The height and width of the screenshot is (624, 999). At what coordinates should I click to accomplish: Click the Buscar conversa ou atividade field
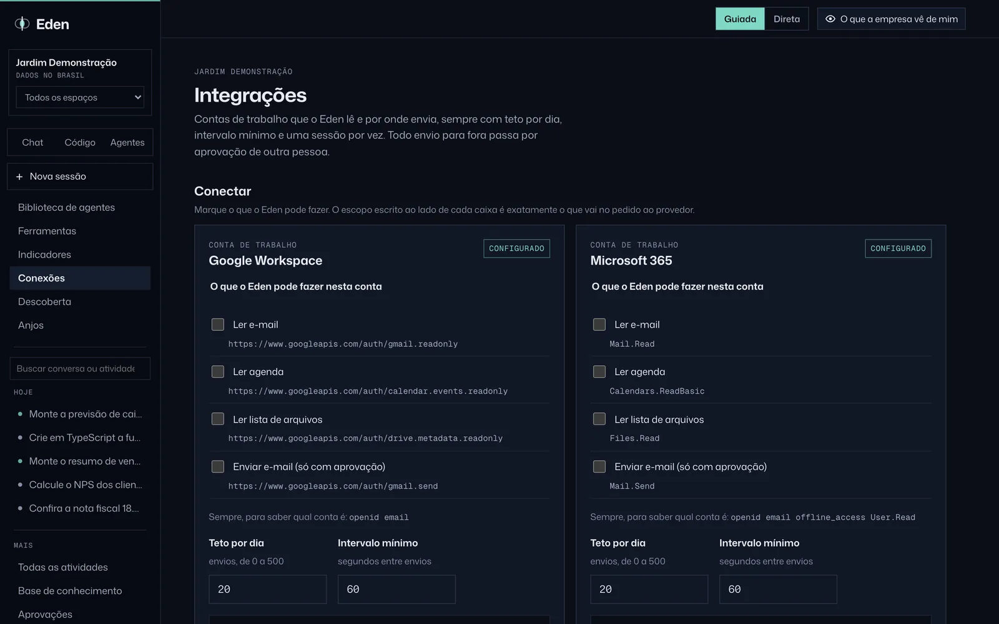pos(80,369)
